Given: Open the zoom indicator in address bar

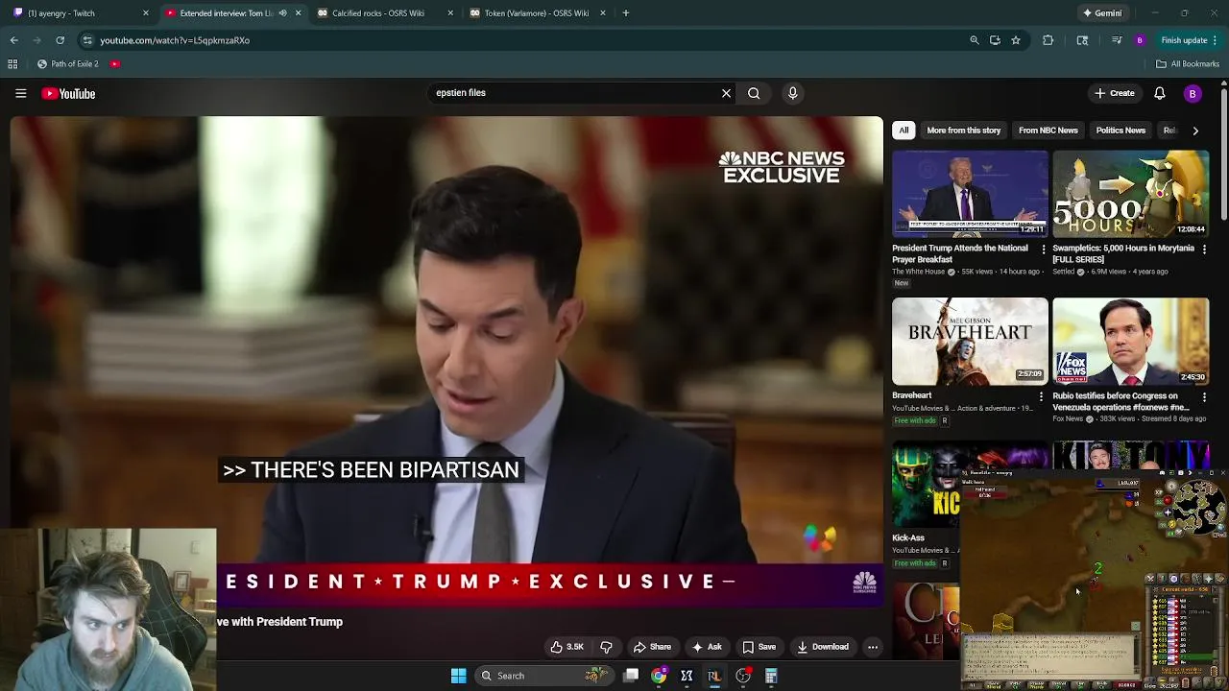Looking at the screenshot, I should click(974, 40).
